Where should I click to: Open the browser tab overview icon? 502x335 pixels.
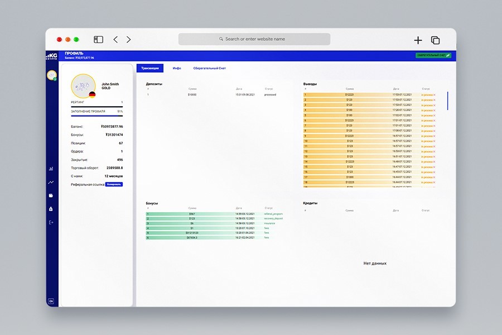pyautogui.click(x=436, y=40)
